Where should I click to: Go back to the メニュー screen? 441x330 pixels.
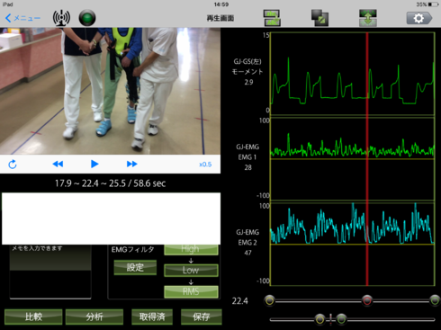(x=22, y=18)
